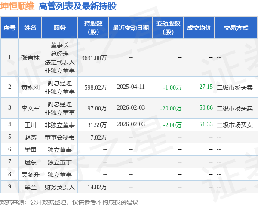The height and width of the screenshot is (206, 258).
Task: Click the 持股数(股) column header
Action: [x=93, y=27]
